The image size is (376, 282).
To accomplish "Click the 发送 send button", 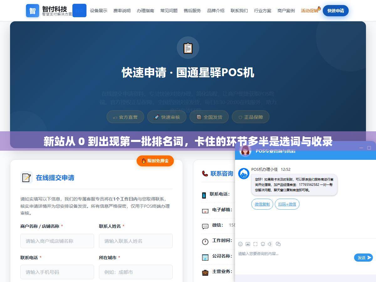I will click(x=363, y=258).
